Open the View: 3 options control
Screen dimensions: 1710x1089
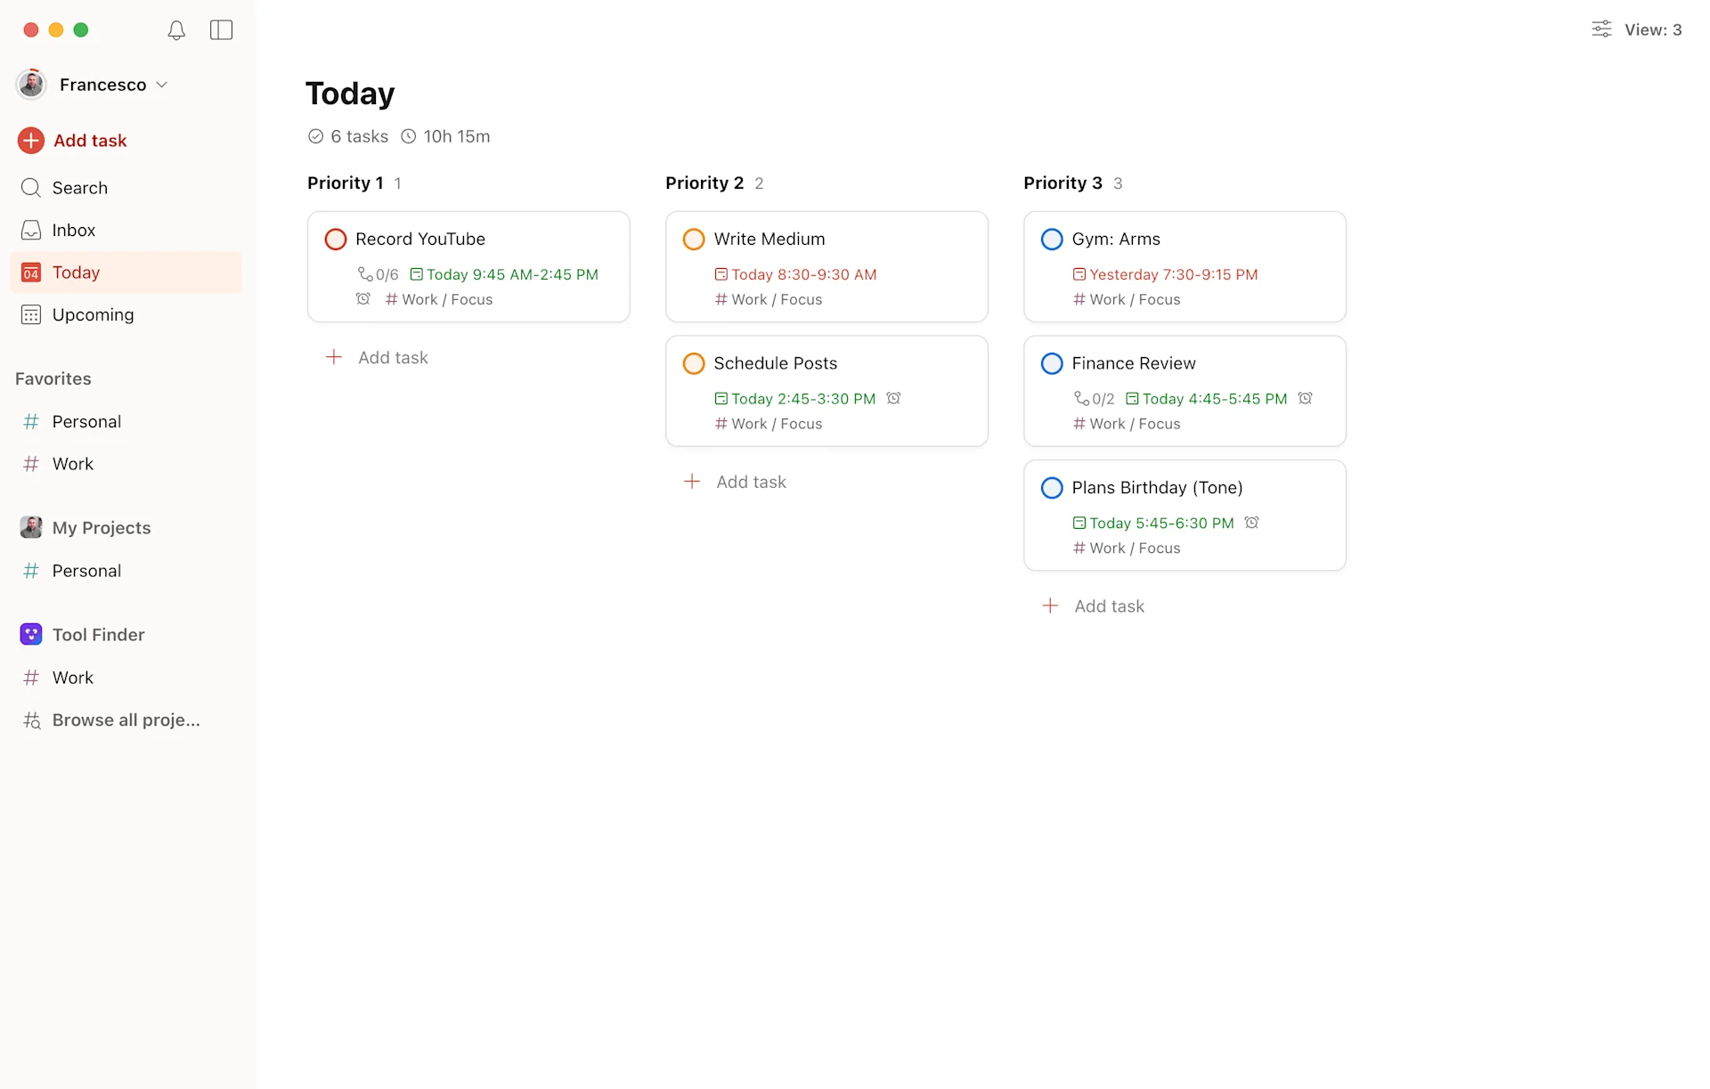pyautogui.click(x=1652, y=29)
